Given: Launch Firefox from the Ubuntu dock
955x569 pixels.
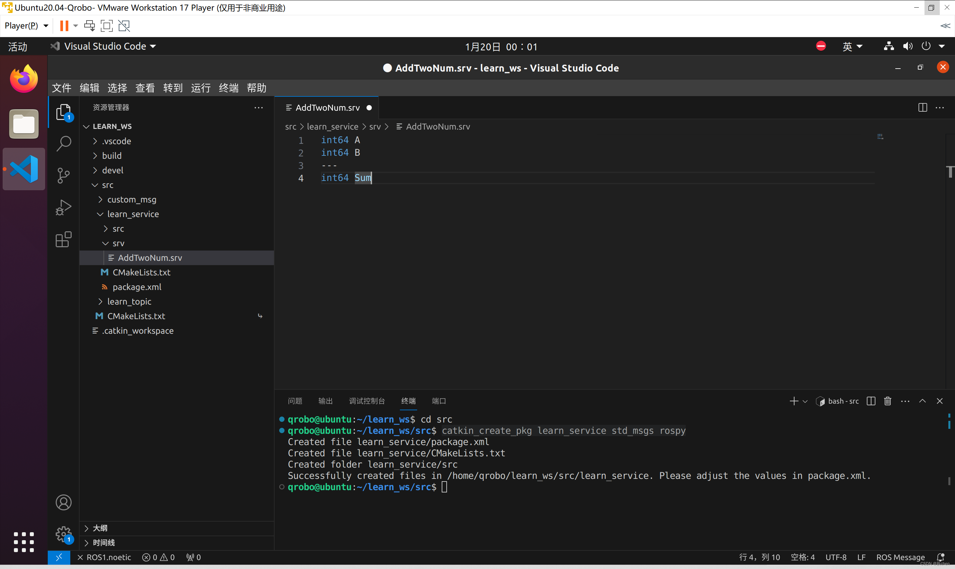Looking at the screenshot, I should [x=24, y=79].
